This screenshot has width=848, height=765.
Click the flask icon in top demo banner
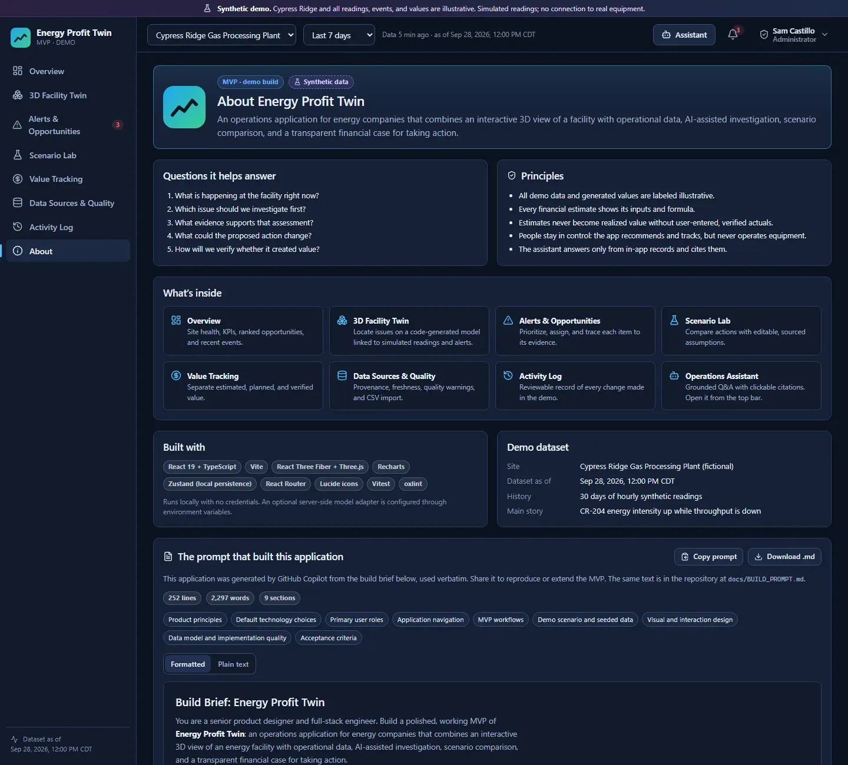(207, 9)
